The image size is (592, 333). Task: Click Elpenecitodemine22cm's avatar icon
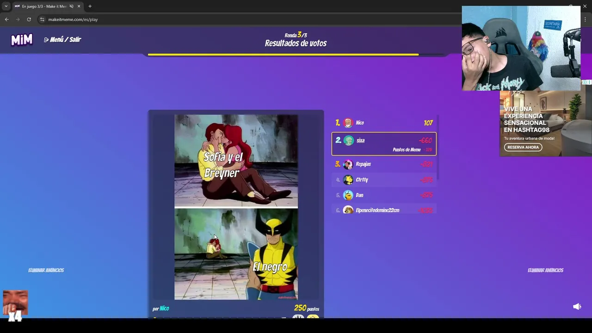click(x=348, y=210)
